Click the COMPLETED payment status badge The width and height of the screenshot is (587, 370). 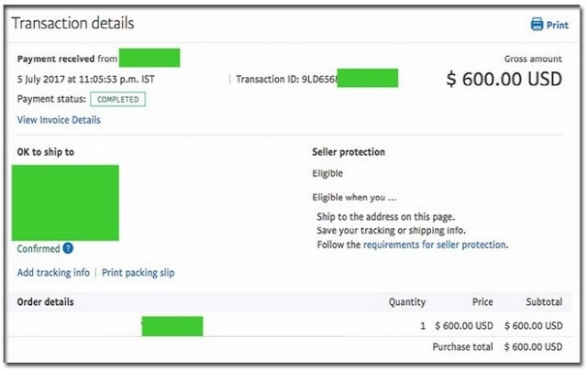click(118, 100)
